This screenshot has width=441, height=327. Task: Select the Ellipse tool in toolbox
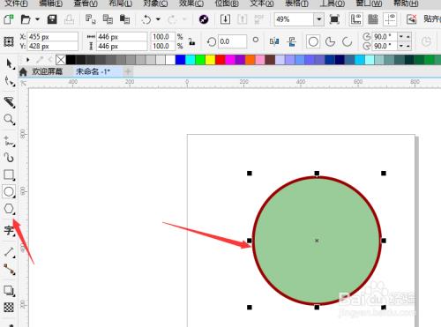tap(9, 191)
